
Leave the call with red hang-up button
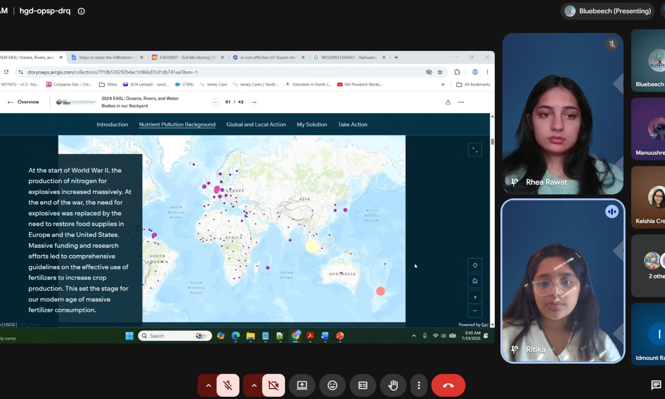[x=448, y=385]
